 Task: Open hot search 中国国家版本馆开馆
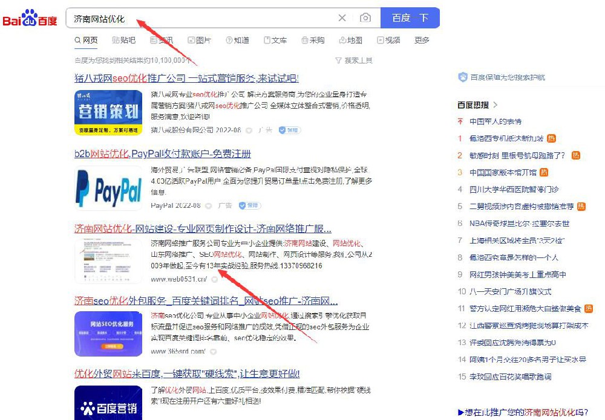[x=503, y=173]
